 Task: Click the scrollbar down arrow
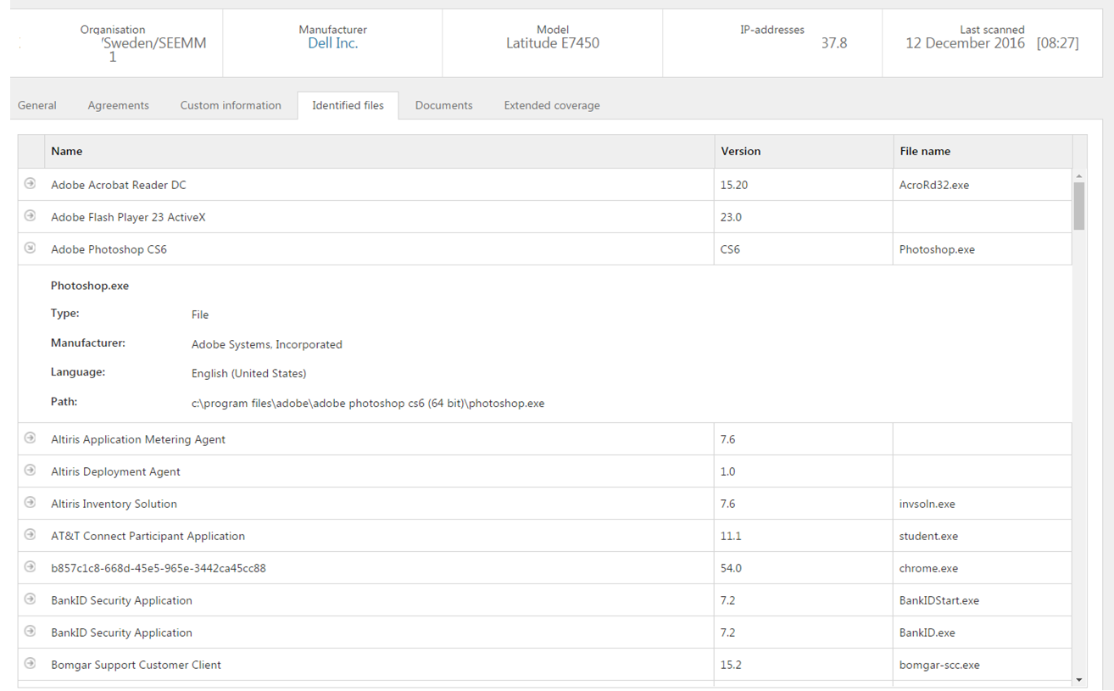1079,679
